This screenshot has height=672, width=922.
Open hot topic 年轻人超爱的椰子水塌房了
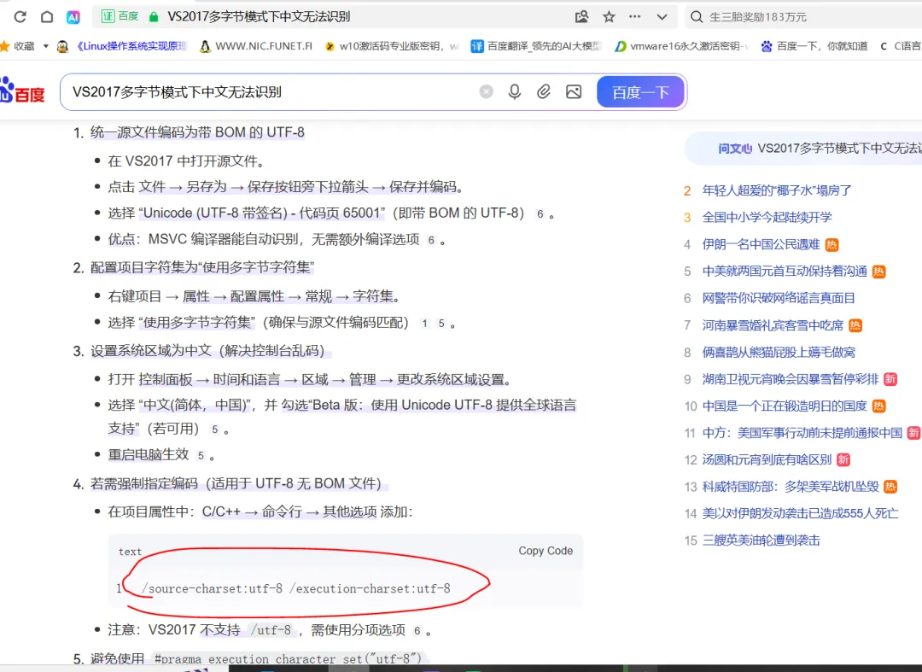tap(777, 190)
